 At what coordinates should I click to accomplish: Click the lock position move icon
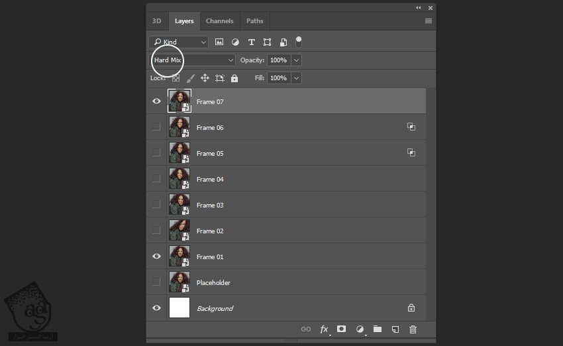[205, 78]
